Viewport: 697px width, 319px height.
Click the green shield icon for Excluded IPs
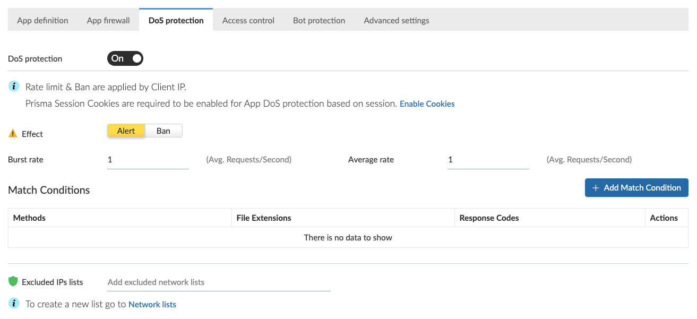13,281
